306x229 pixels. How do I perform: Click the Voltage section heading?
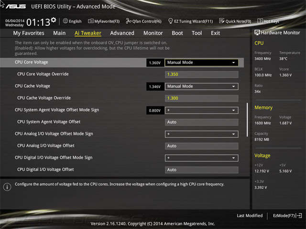(x=262, y=156)
